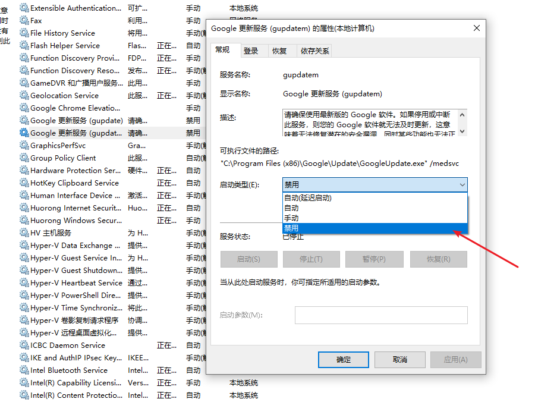Click the gear icon for Huorong Internet Security
Viewport: 557px width, 402px height.
[24, 208]
